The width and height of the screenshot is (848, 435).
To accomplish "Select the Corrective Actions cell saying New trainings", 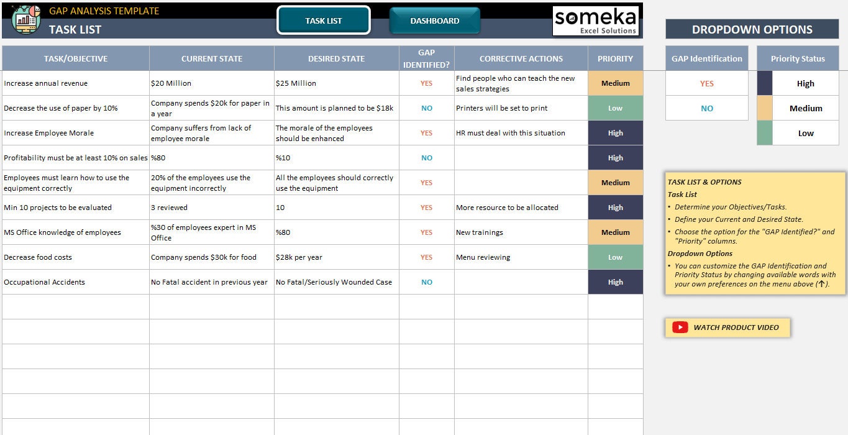I will tap(521, 232).
